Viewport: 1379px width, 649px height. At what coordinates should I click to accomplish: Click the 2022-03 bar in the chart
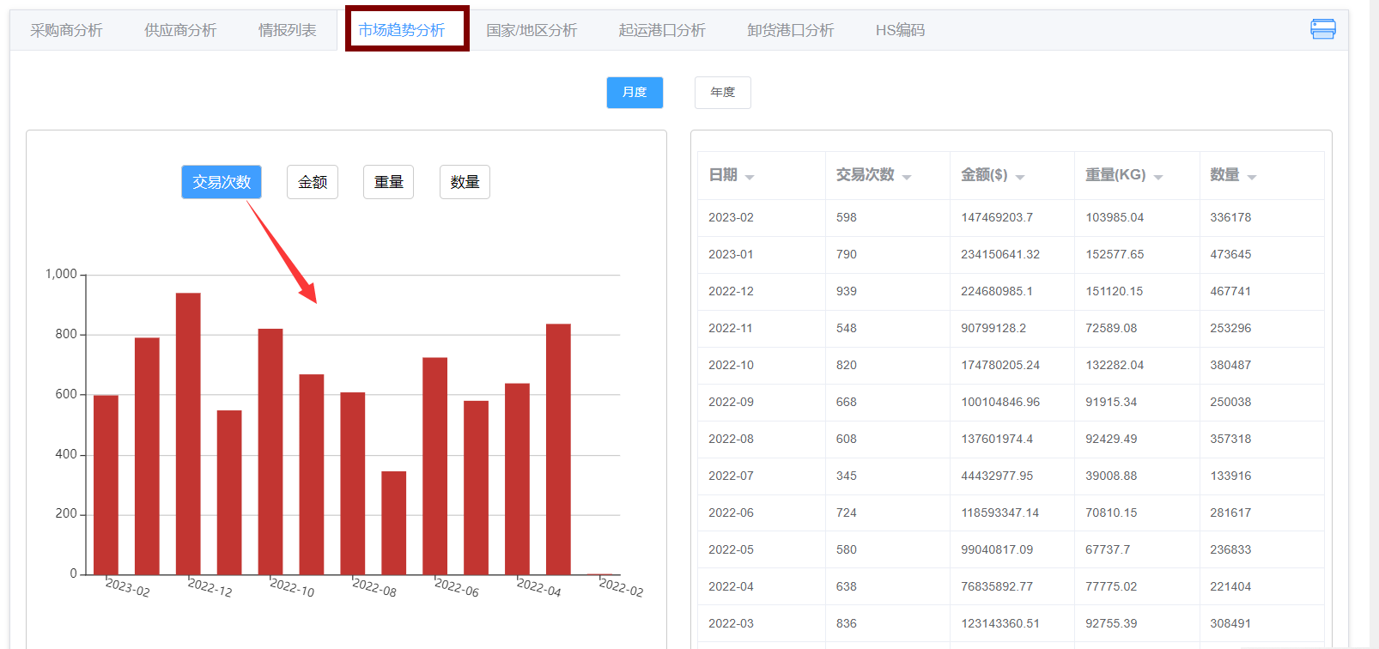pos(558,449)
